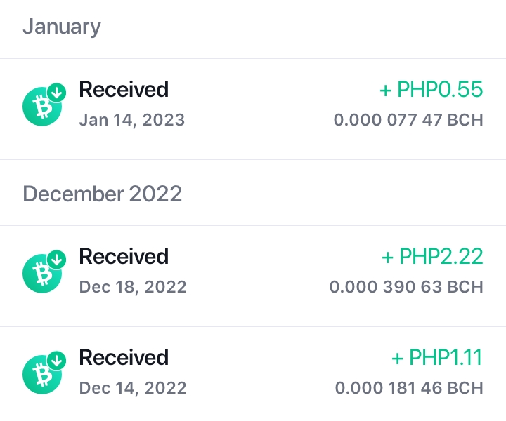This screenshot has width=506, height=421.
Task: Select the December 2022 section header
Action: click(103, 194)
